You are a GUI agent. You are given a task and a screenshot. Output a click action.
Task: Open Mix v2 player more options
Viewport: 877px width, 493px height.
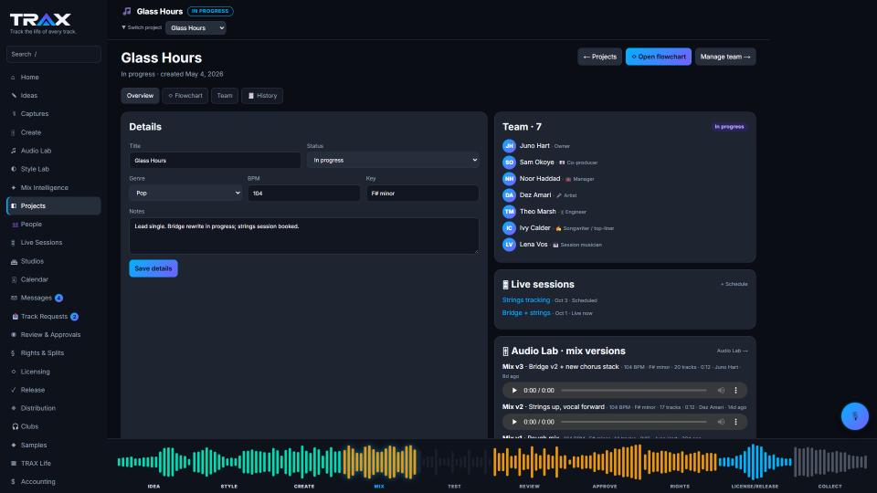[x=735, y=422]
